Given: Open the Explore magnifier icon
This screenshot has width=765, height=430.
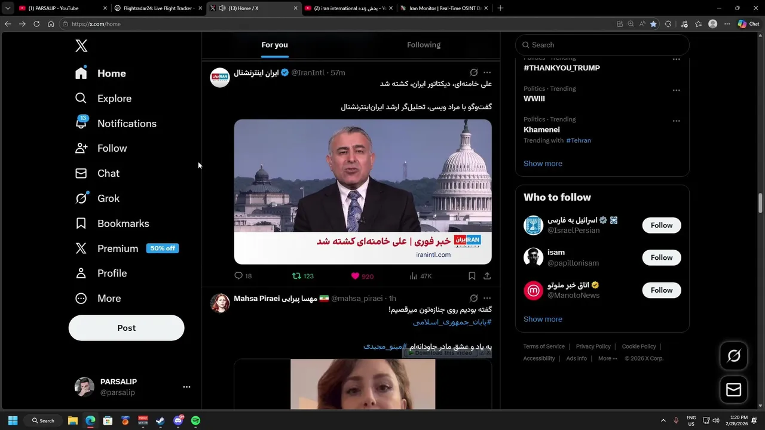Looking at the screenshot, I should point(81,98).
